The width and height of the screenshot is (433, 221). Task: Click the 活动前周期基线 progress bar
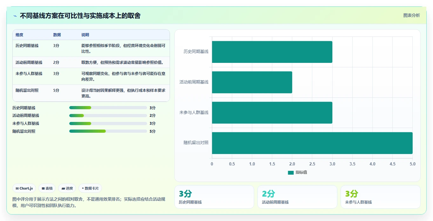(108, 116)
